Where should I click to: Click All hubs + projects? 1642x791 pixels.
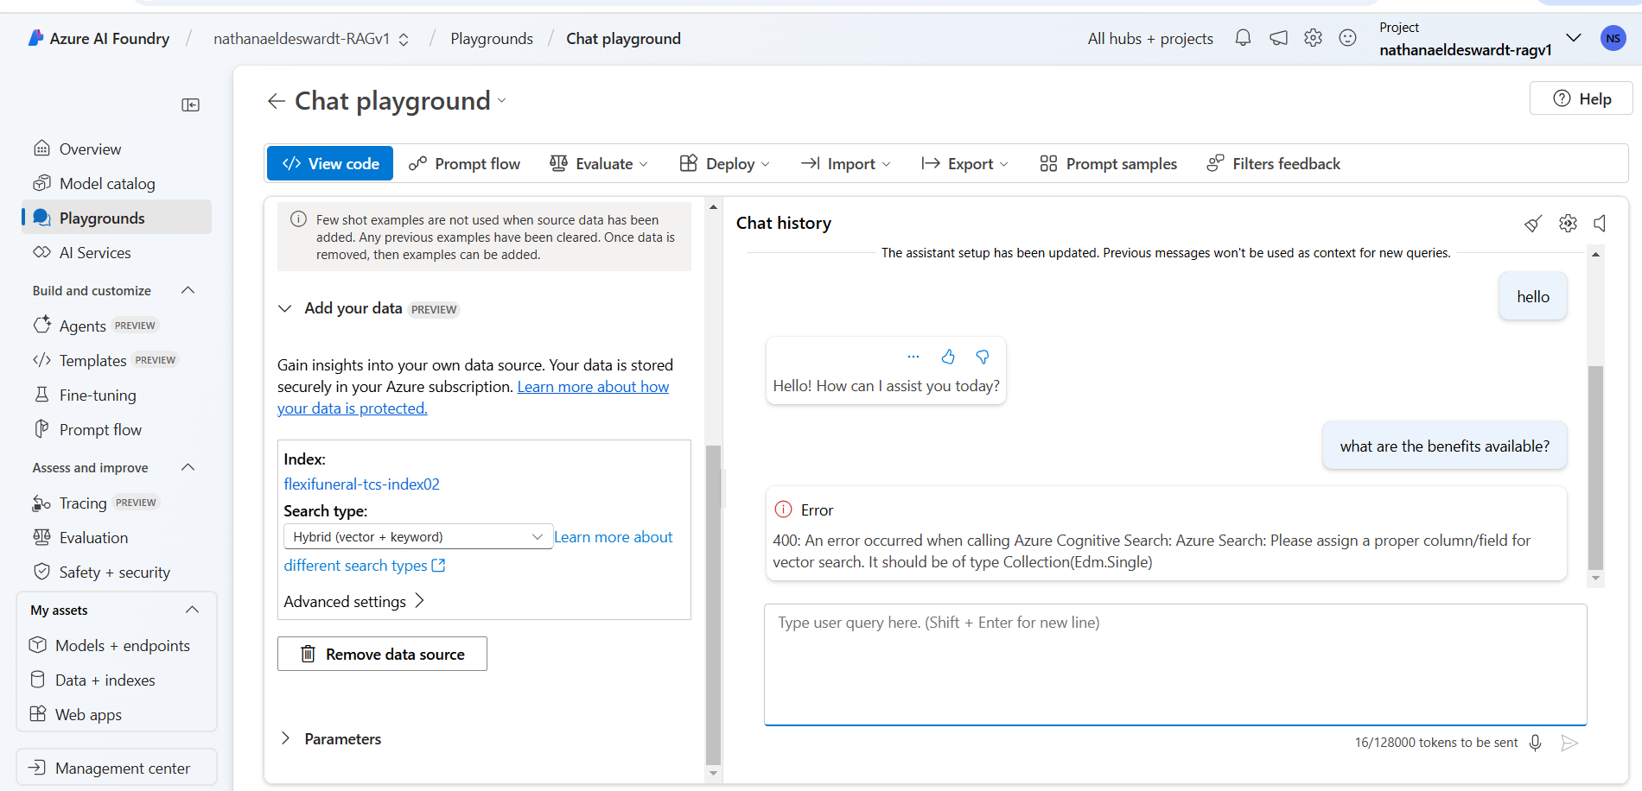pyautogui.click(x=1150, y=39)
